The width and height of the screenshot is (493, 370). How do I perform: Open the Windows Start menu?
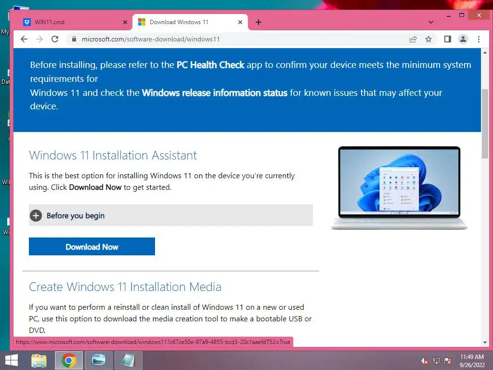click(x=12, y=360)
